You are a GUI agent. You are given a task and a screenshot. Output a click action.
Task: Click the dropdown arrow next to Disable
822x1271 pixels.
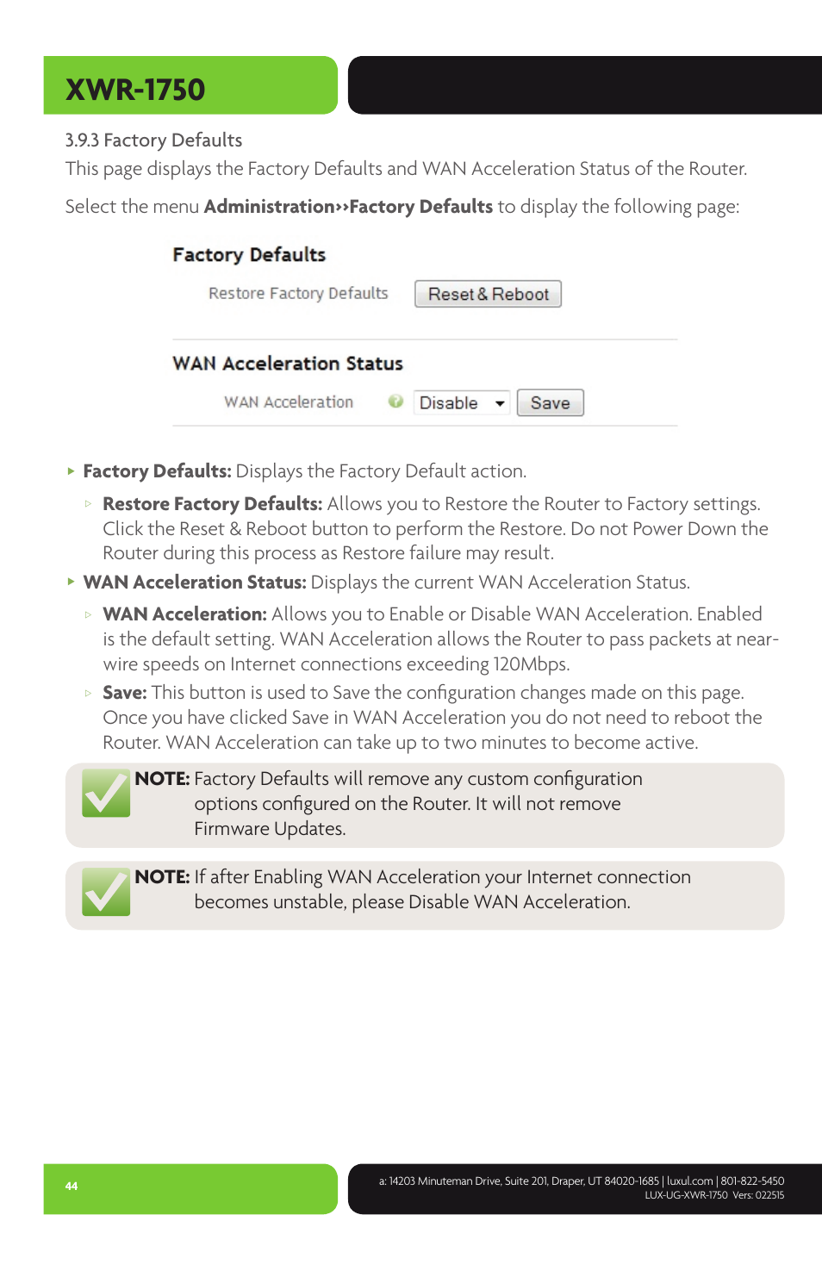500,403
